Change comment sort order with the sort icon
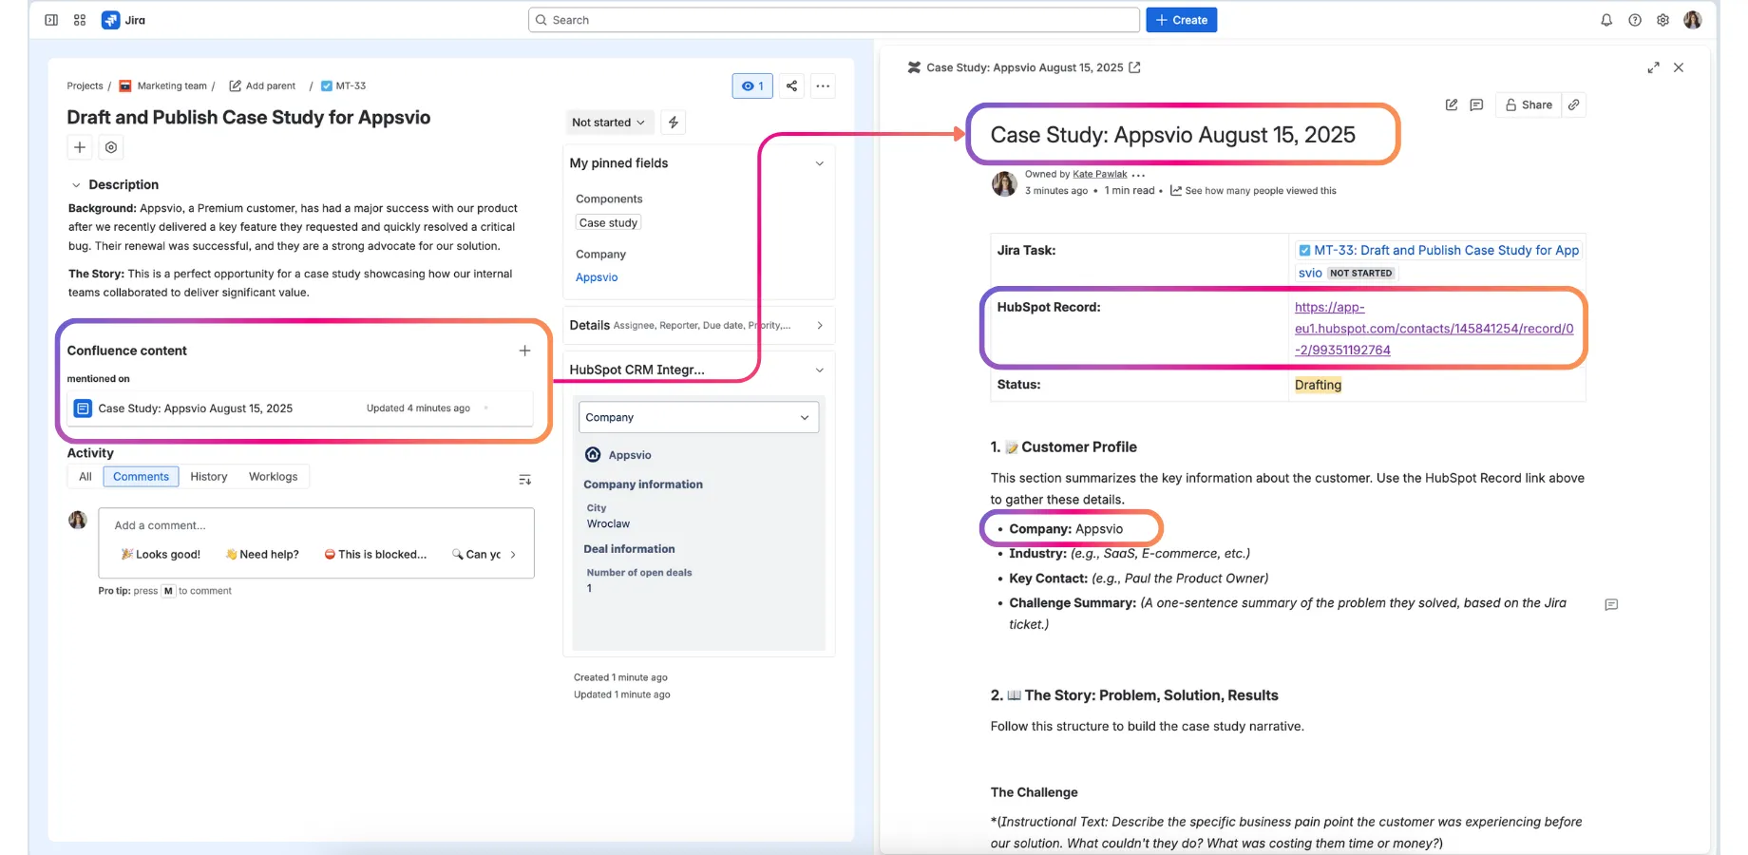1748x855 pixels. pos(524,479)
